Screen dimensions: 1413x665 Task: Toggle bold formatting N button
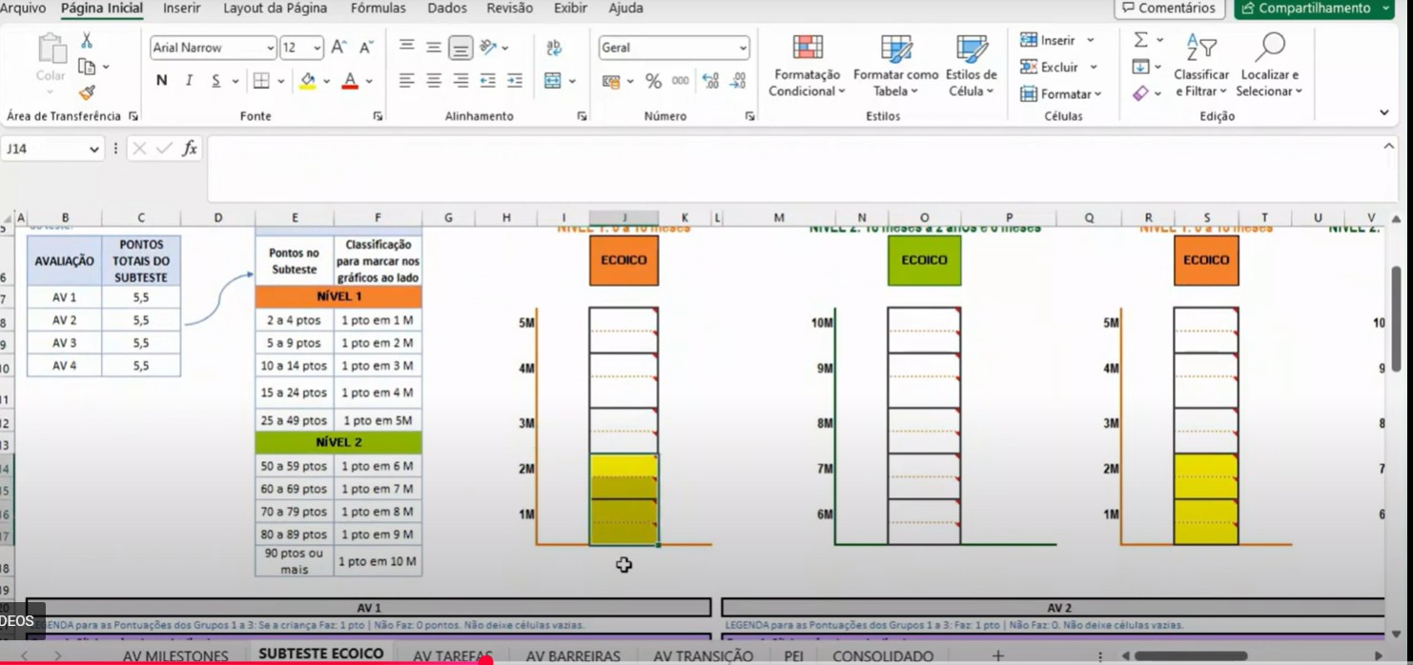point(162,81)
